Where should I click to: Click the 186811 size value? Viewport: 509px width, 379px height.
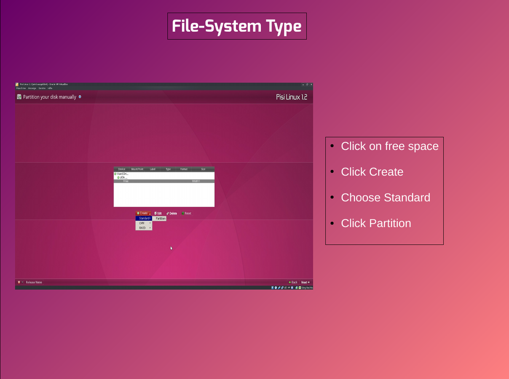pyautogui.click(x=196, y=181)
